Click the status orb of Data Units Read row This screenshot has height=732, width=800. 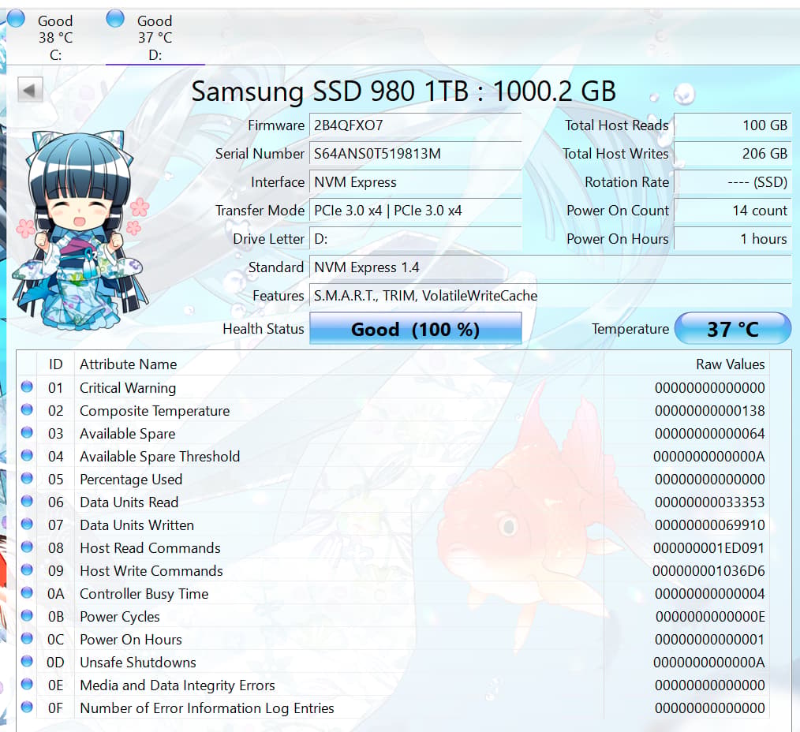[x=27, y=502]
